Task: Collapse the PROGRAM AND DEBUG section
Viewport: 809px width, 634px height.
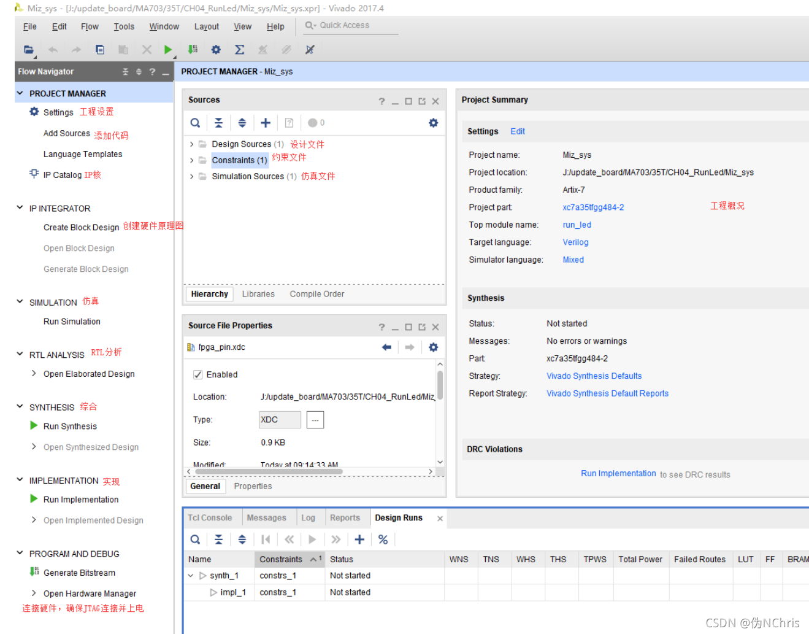Action: [x=20, y=553]
